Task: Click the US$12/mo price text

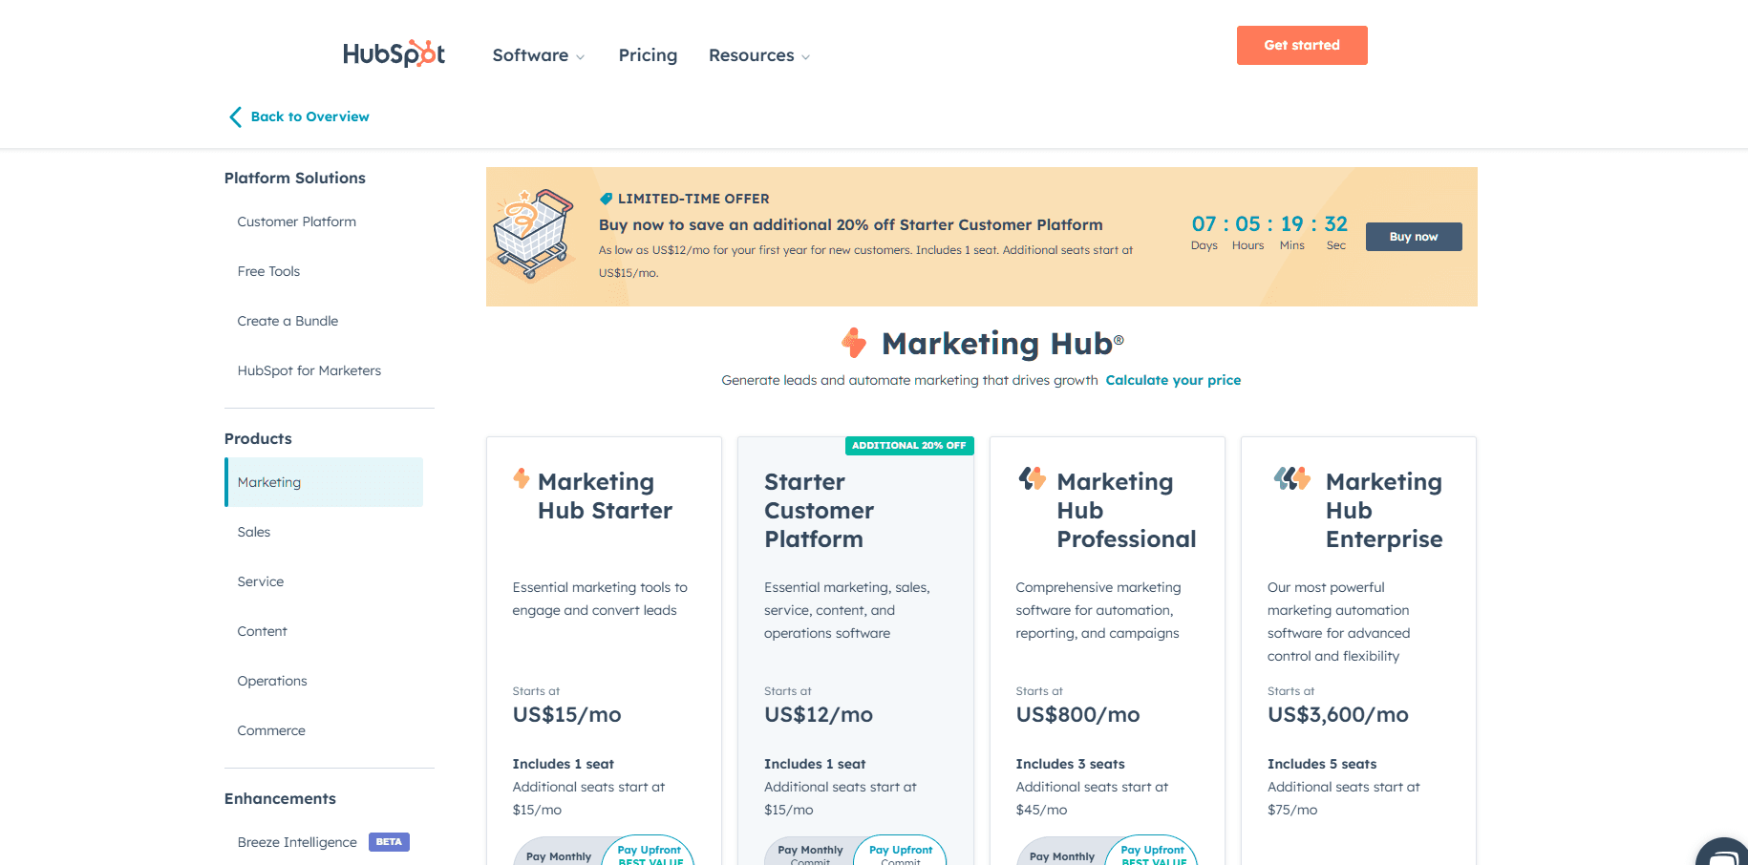Action: click(x=819, y=714)
